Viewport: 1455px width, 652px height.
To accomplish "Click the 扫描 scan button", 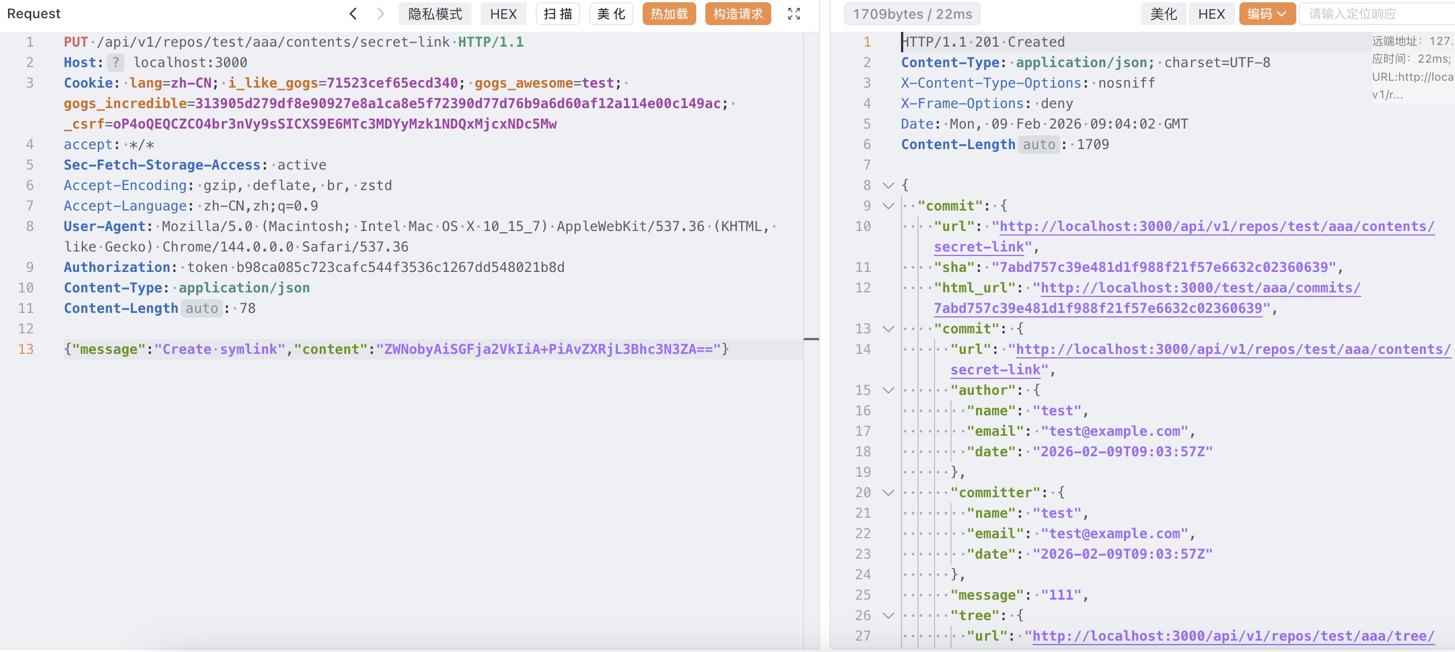I will (x=557, y=14).
